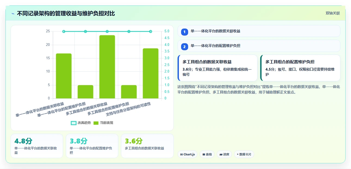This screenshot has width=351, height=169.
Task: Click the chart title 不同记录架构的管理收益与维护负担对比
Action: click(66, 13)
